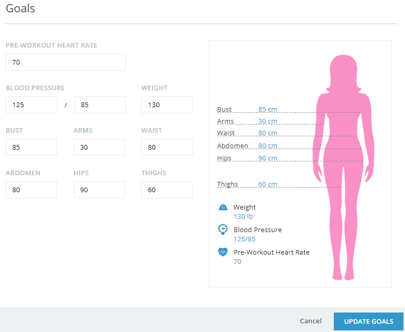Edit the systolic blood pressure field 125
The image size is (405, 332).
click(x=31, y=105)
